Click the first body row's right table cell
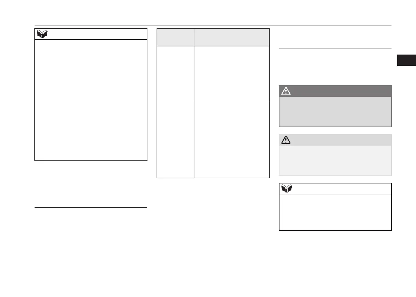This screenshot has width=416, height=297. point(231,73)
